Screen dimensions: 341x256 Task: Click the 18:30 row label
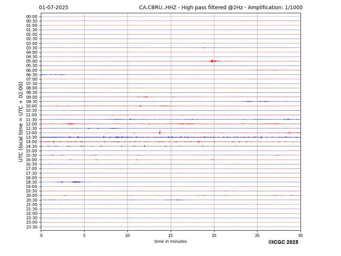point(32,182)
